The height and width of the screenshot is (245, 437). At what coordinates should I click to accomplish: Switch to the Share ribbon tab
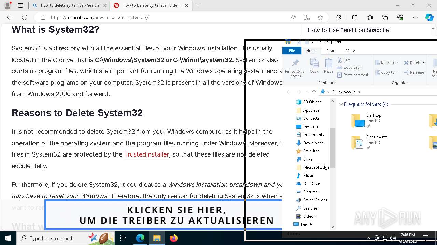(x=331, y=51)
